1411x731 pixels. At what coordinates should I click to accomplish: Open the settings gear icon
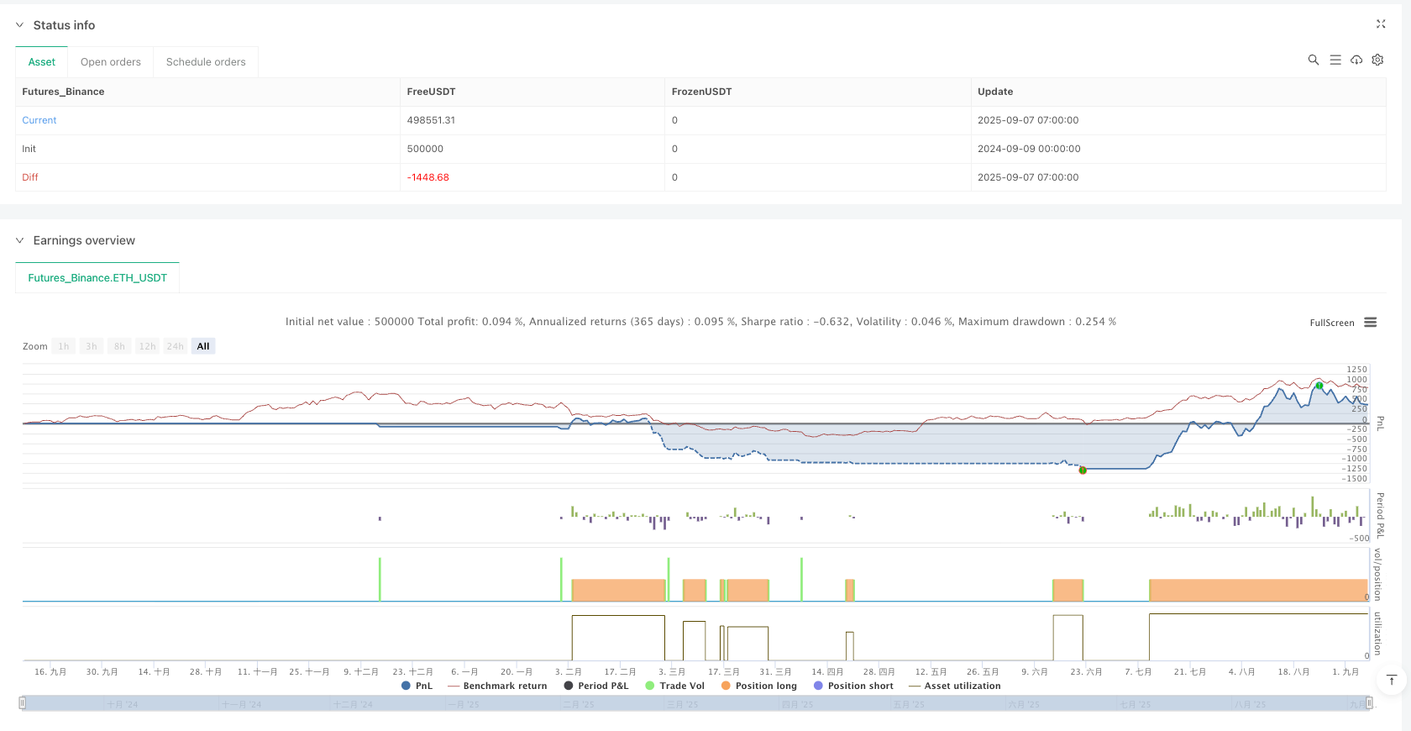click(1377, 60)
